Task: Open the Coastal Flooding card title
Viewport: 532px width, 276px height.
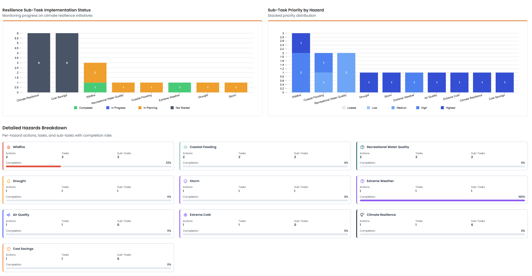Action: click(x=203, y=147)
